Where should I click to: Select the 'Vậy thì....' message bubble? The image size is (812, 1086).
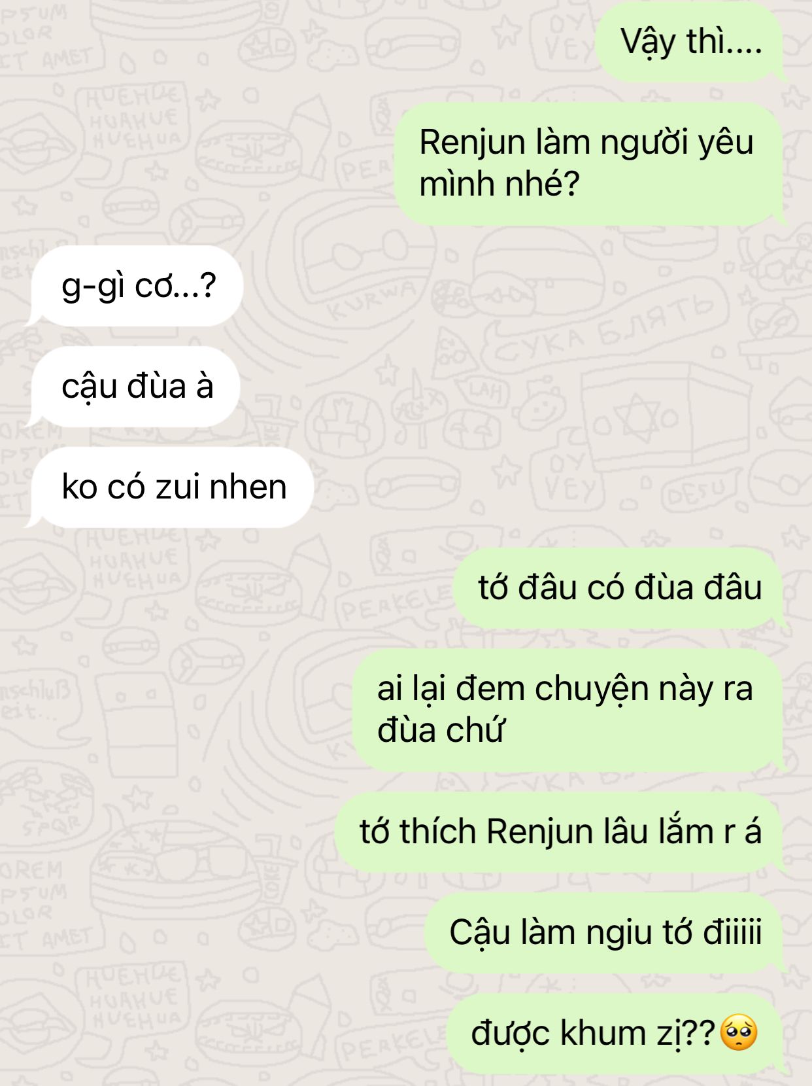point(690,41)
